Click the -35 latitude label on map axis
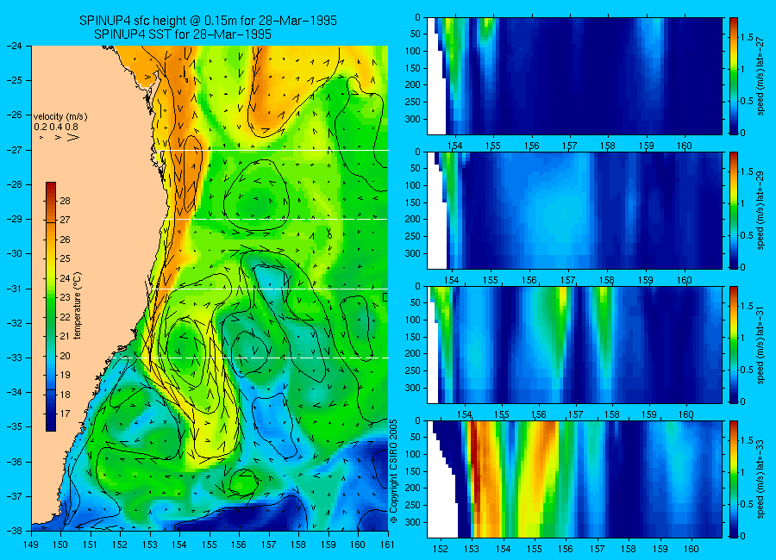 13,426
